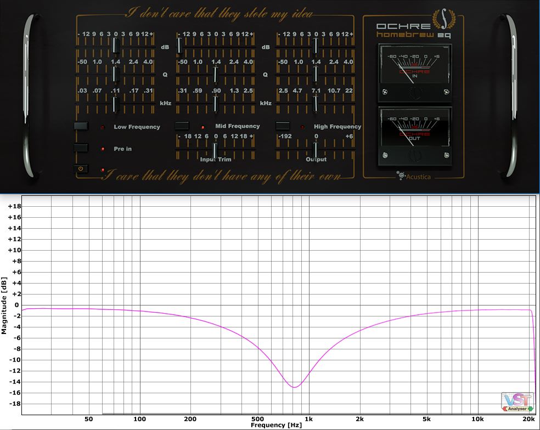The width and height of the screenshot is (540, 430).
Task: Click the Low Frequency label text
Action: point(137,127)
